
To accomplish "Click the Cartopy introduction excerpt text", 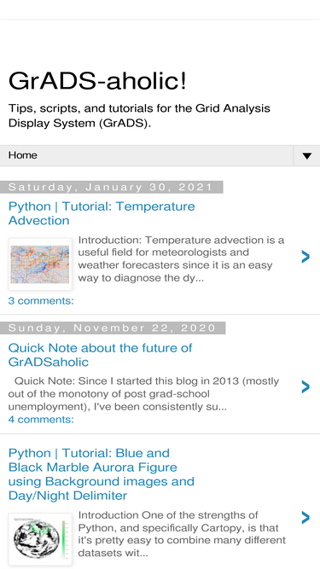I will [182, 534].
